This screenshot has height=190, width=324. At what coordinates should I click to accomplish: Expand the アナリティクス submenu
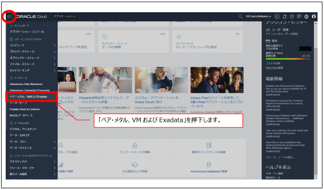click(x=32, y=161)
